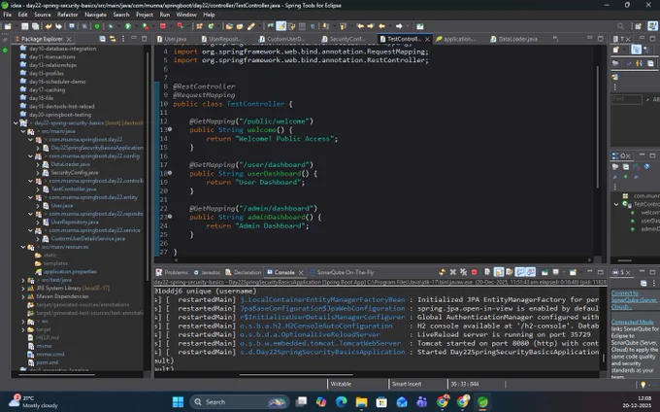This screenshot has width=660, height=412.
Task: Click the console horizontal scrollbar
Action: 296,374
